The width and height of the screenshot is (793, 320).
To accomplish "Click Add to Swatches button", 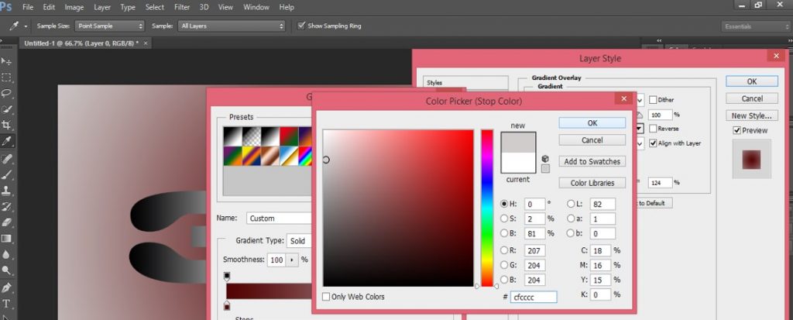I will [592, 161].
